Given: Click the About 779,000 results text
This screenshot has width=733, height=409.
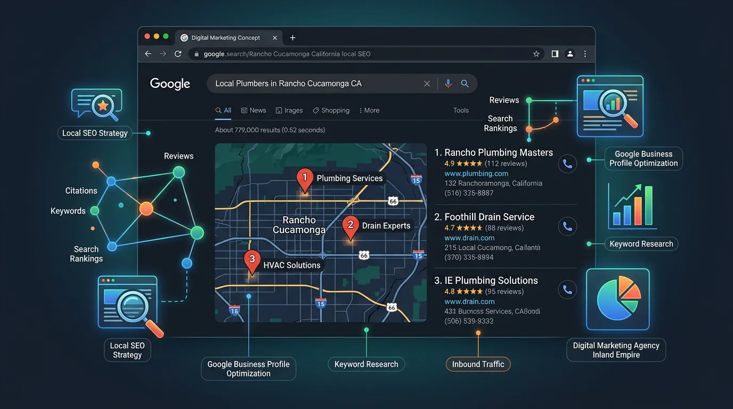Looking at the screenshot, I should pyautogui.click(x=270, y=130).
